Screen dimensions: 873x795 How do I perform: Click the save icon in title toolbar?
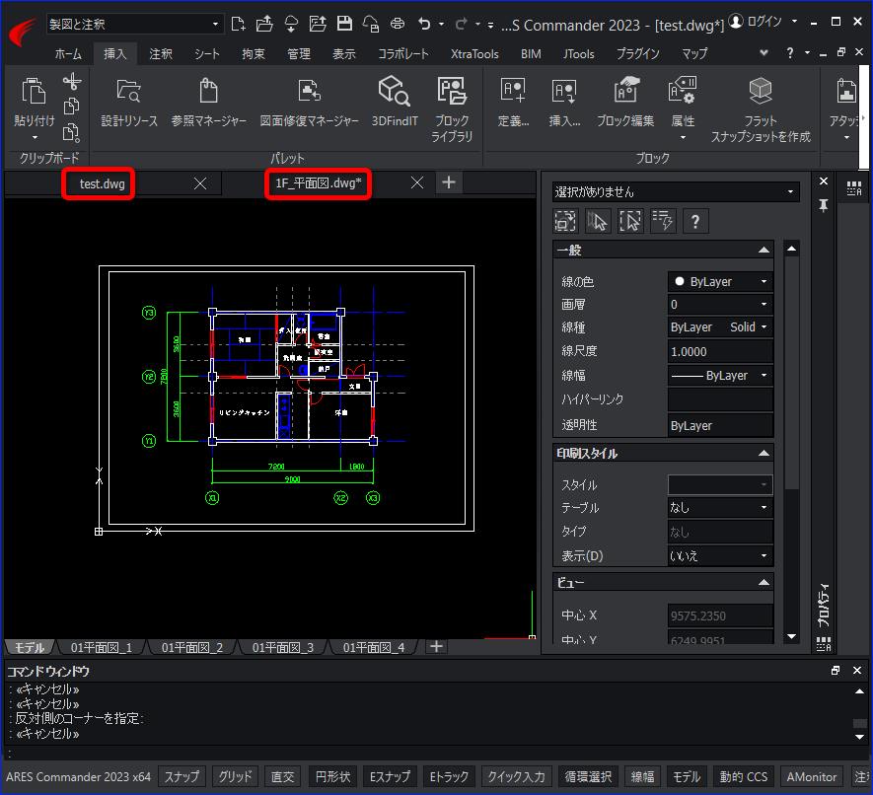point(344,23)
